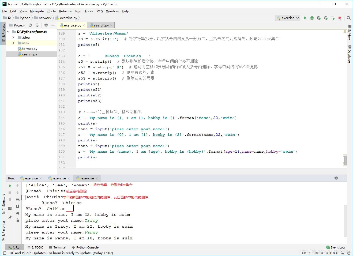
Task: Clear all console output with trash icon
Action: coord(18,220)
